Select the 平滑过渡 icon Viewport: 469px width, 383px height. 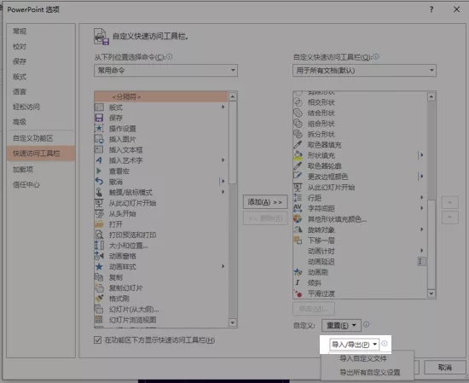point(298,293)
